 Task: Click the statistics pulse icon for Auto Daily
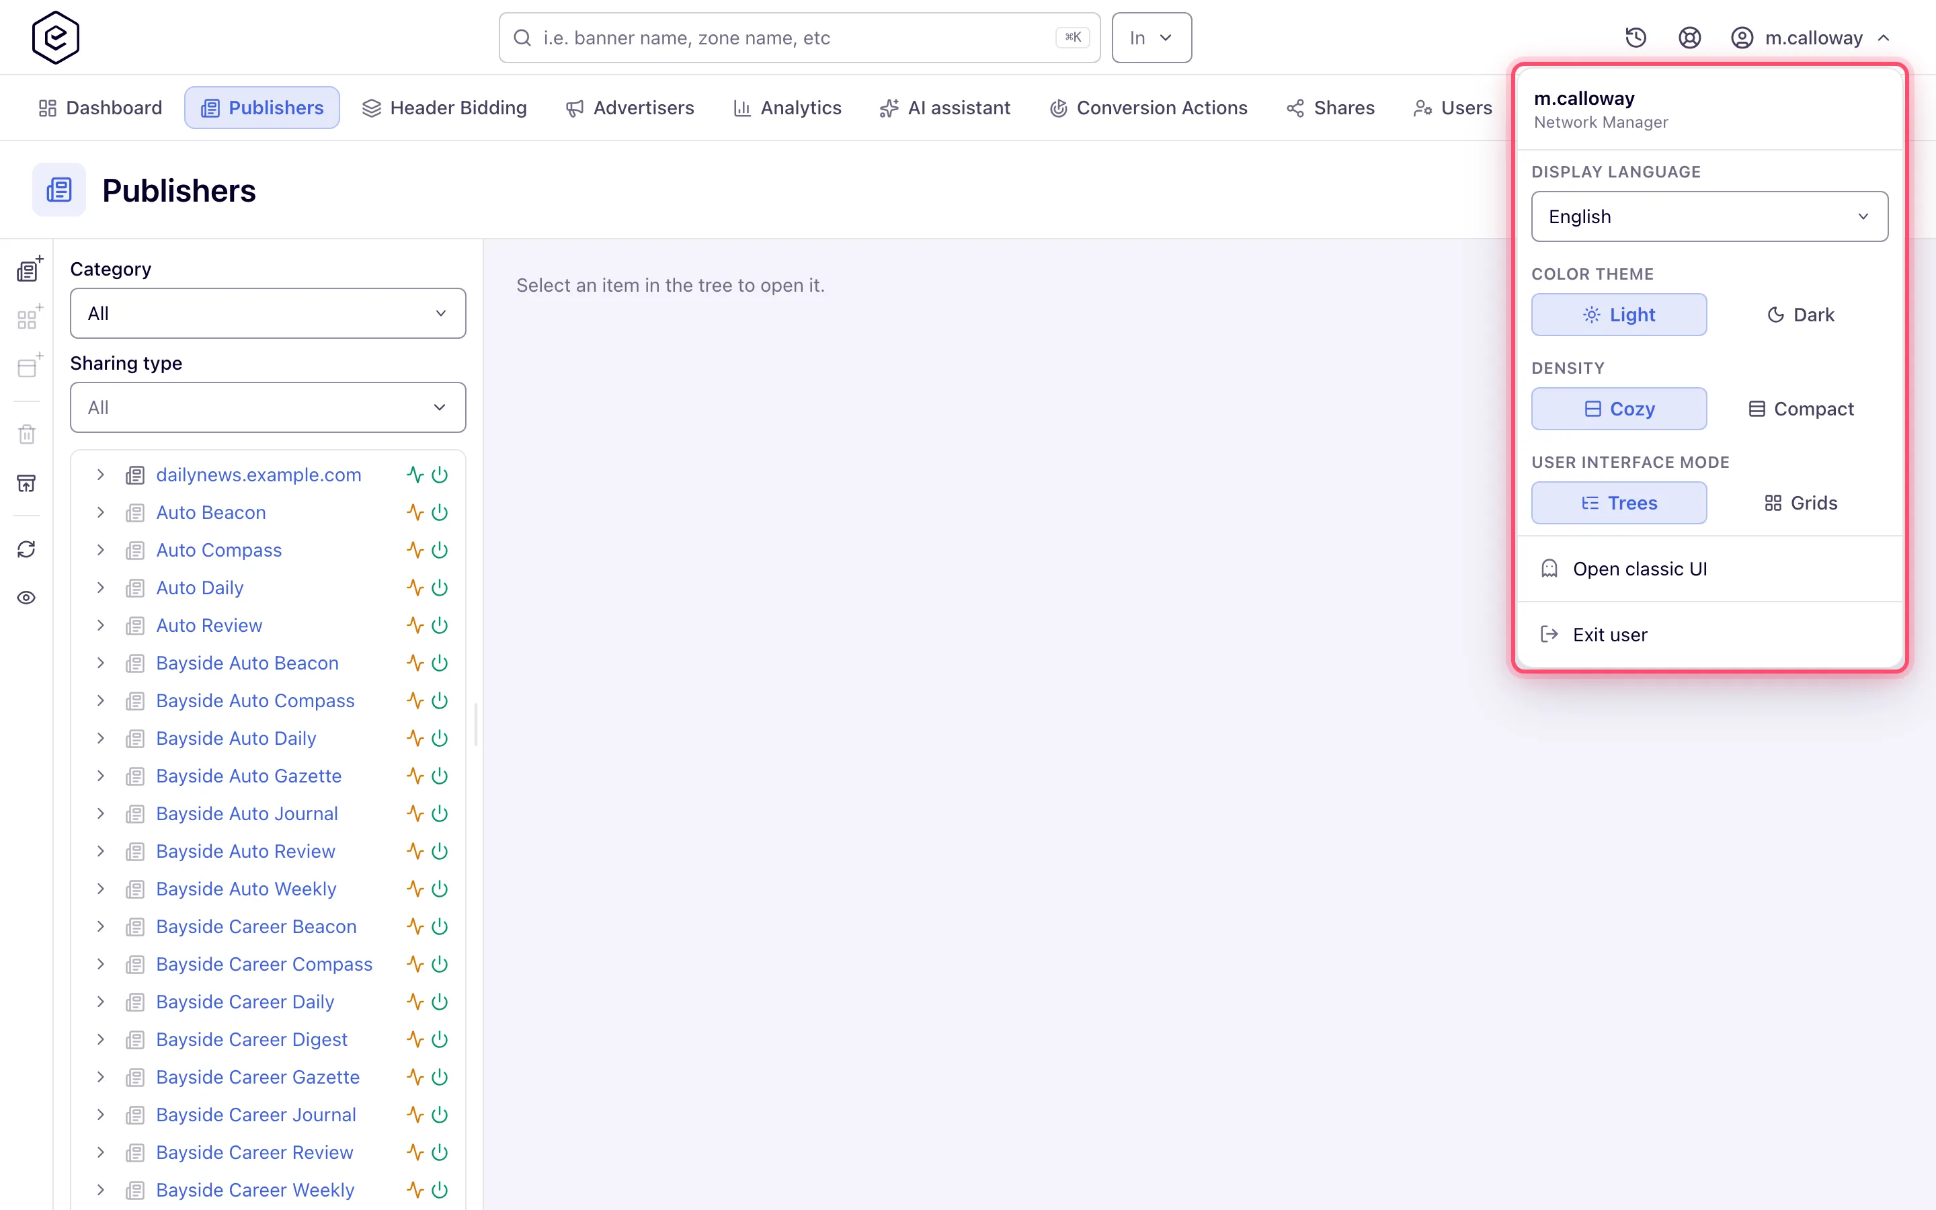tap(414, 588)
